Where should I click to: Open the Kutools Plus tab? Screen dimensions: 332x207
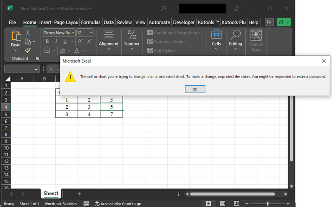[x=234, y=22]
